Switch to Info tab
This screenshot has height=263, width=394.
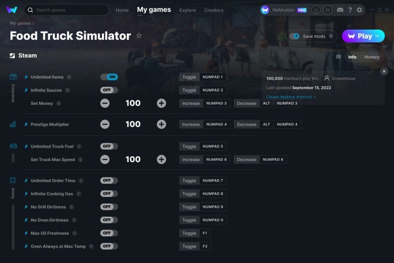352,57
